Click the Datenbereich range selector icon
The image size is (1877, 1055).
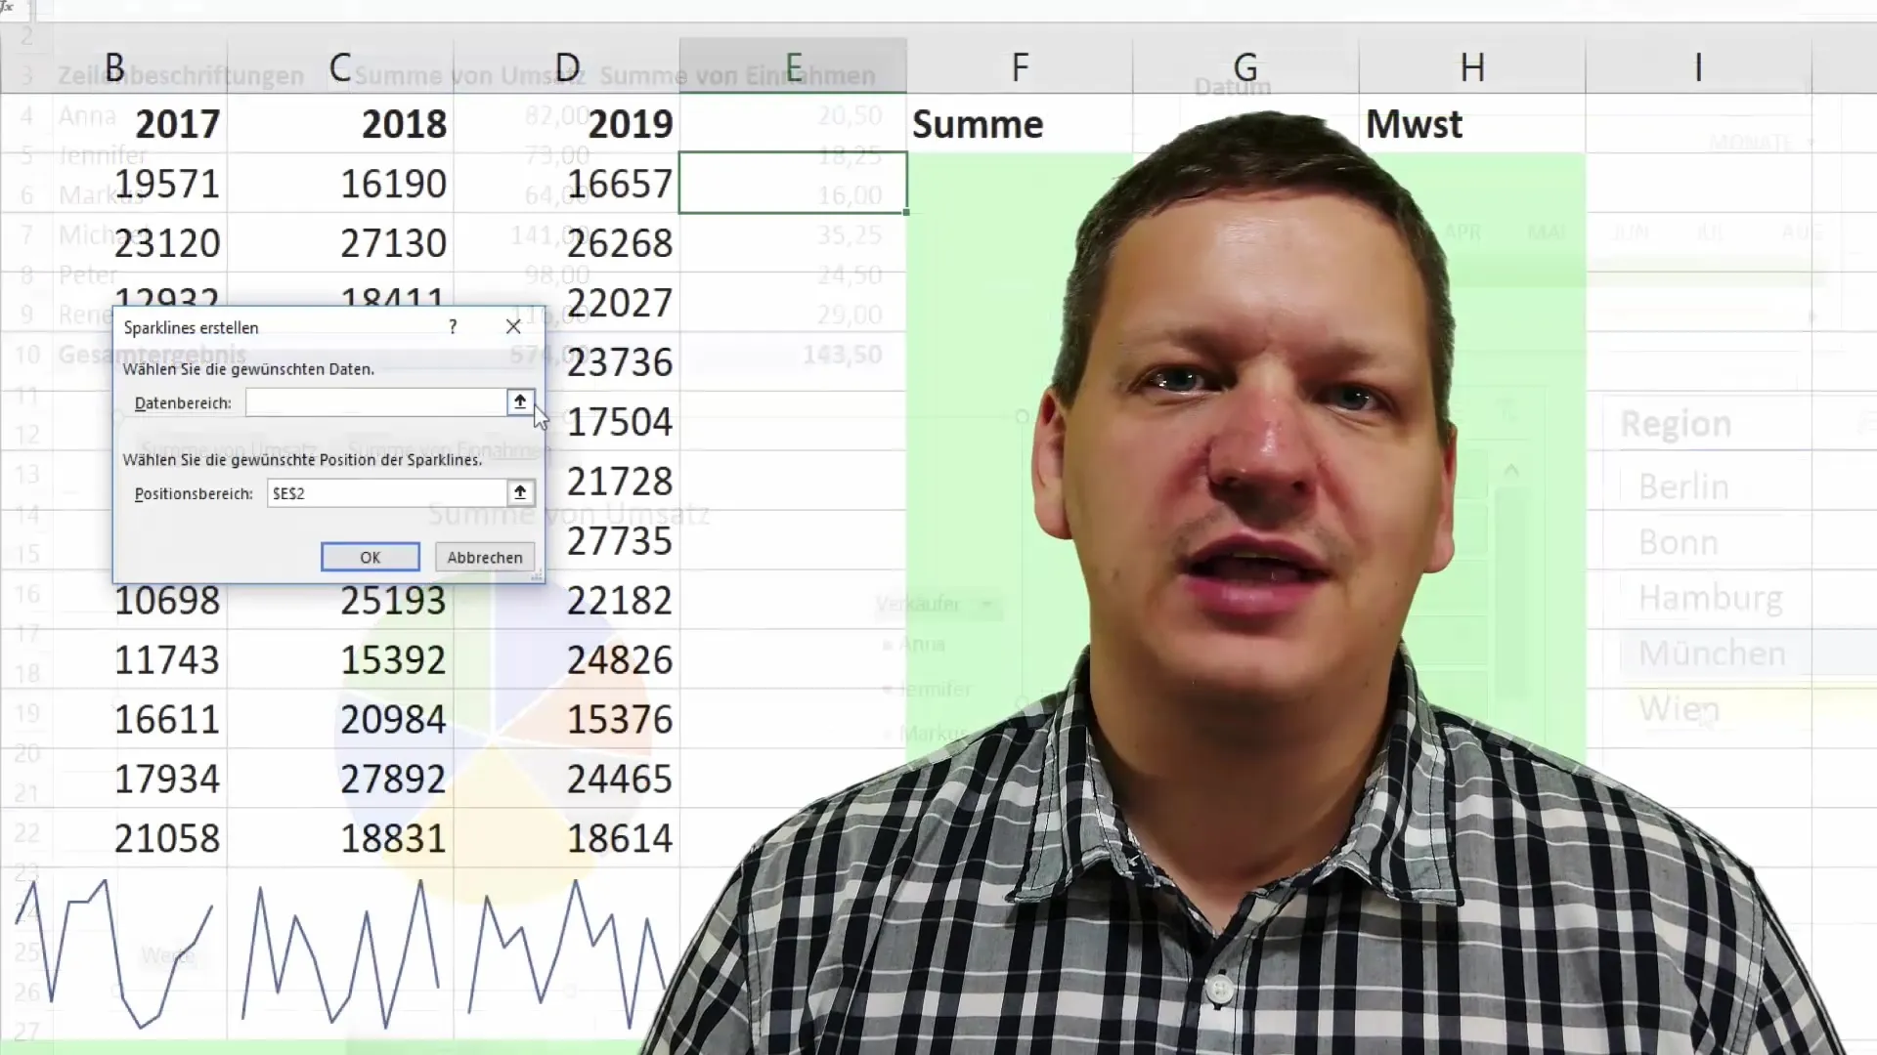pyautogui.click(x=518, y=403)
